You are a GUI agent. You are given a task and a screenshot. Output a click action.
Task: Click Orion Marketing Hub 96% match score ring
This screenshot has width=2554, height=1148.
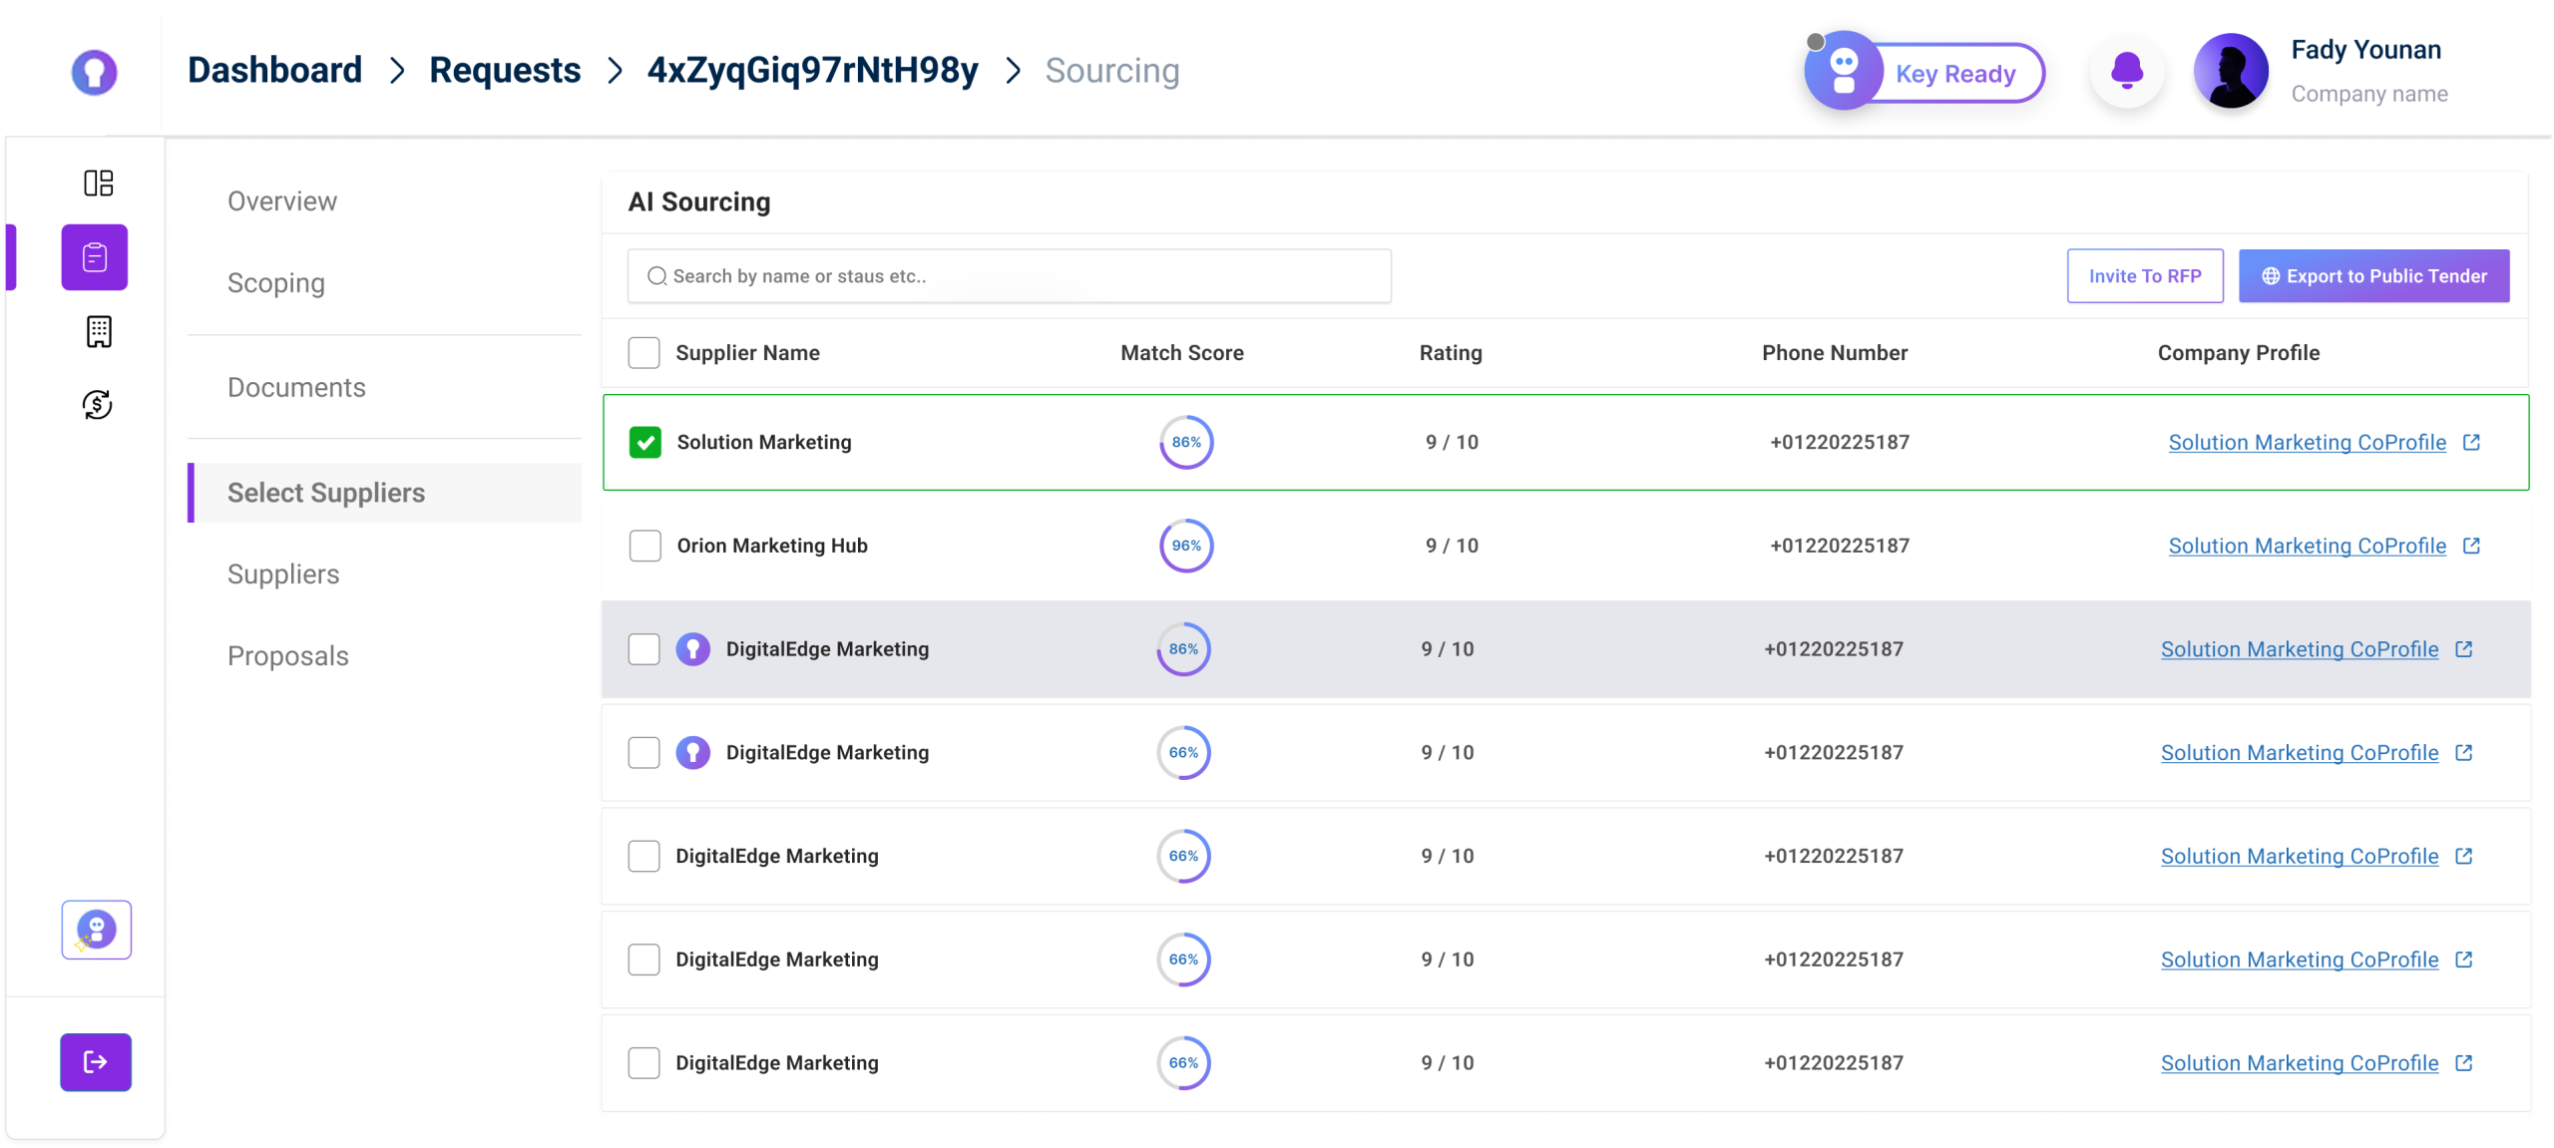pyautogui.click(x=1186, y=546)
